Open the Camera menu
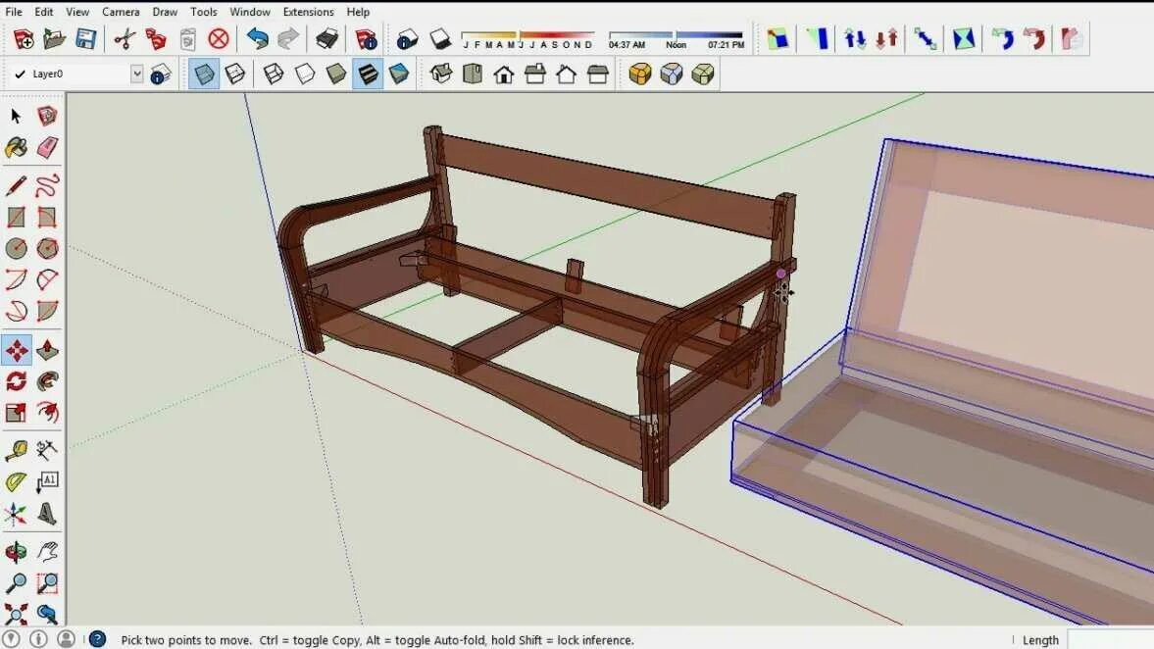This screenshot has width=1154, height=649. pyautogui.click(x=121, y=12)
